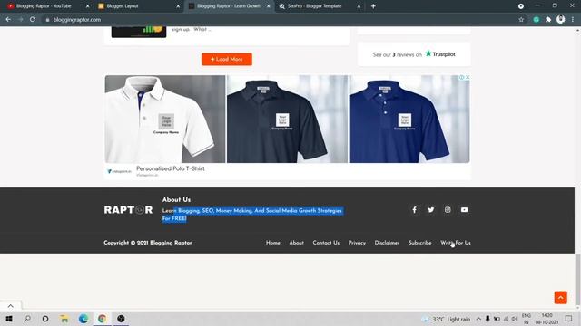This screenshot has height=326, width=581.
Task: Open Facebook icon in footer
Action: pyautogui.click(x=414, y=210)
